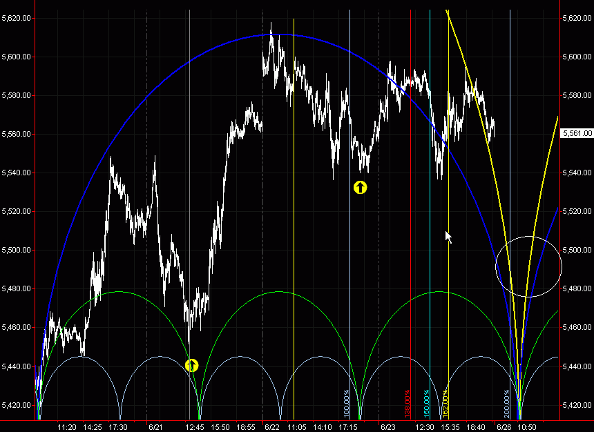Select the cyan 150.00% extension label
This screenshot has width=594, height=432.
[427, 403]
